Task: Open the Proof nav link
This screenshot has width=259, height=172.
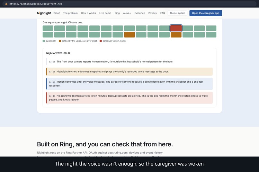Action: pos(57,13)
